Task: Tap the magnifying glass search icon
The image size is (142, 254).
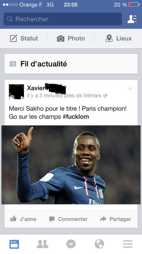Action: [10, 19]
